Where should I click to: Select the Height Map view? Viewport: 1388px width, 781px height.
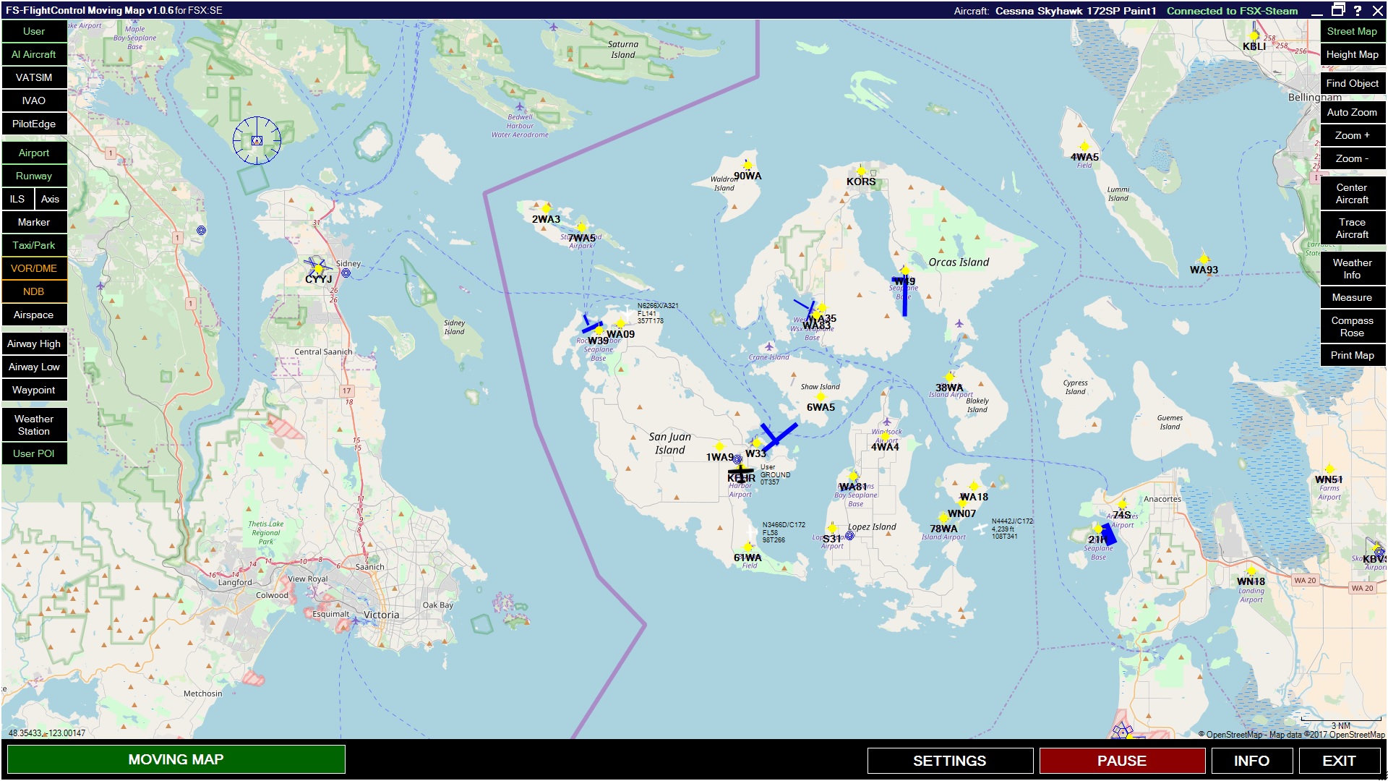click(x=1352, y=54)
